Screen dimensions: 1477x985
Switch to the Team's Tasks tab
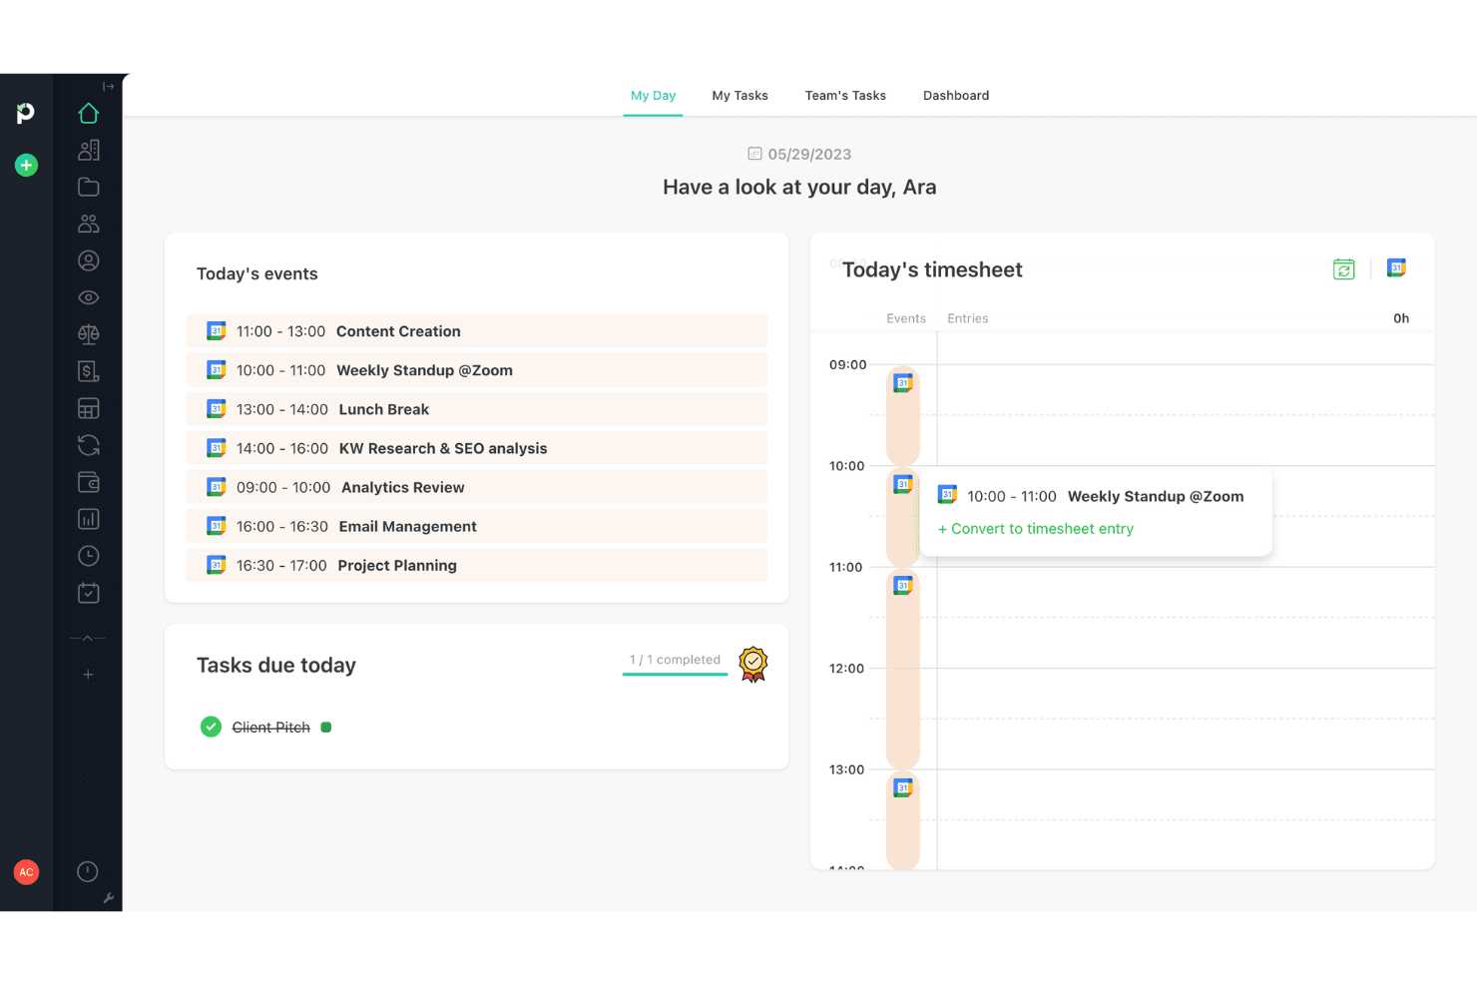point(845,96)
